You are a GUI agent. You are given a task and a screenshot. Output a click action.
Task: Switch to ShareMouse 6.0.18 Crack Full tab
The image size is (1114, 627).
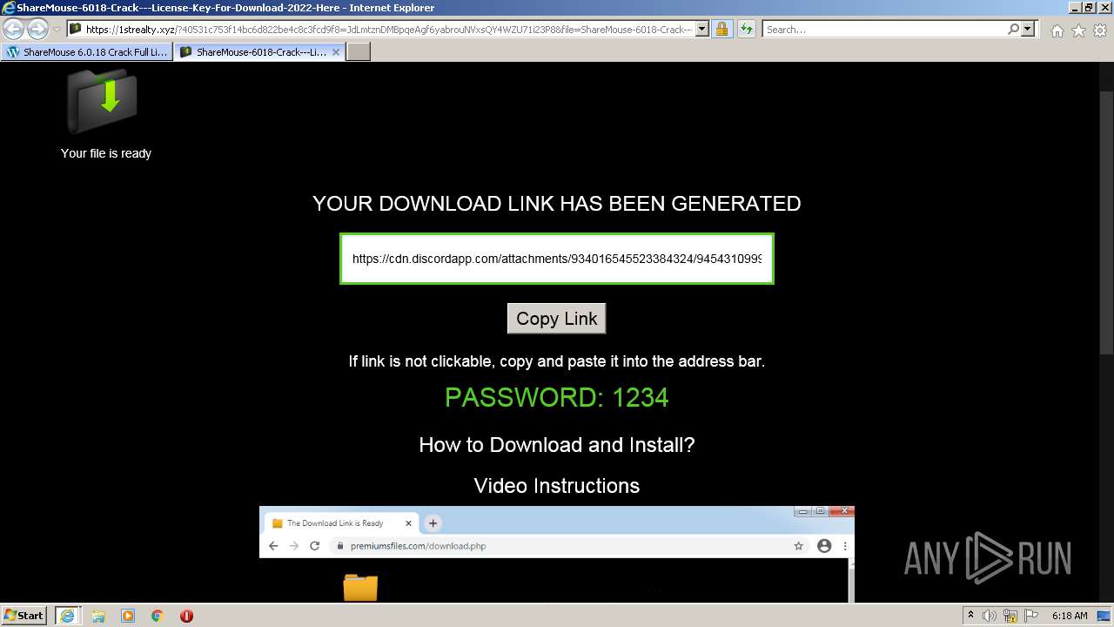click(x=86, y=52)
